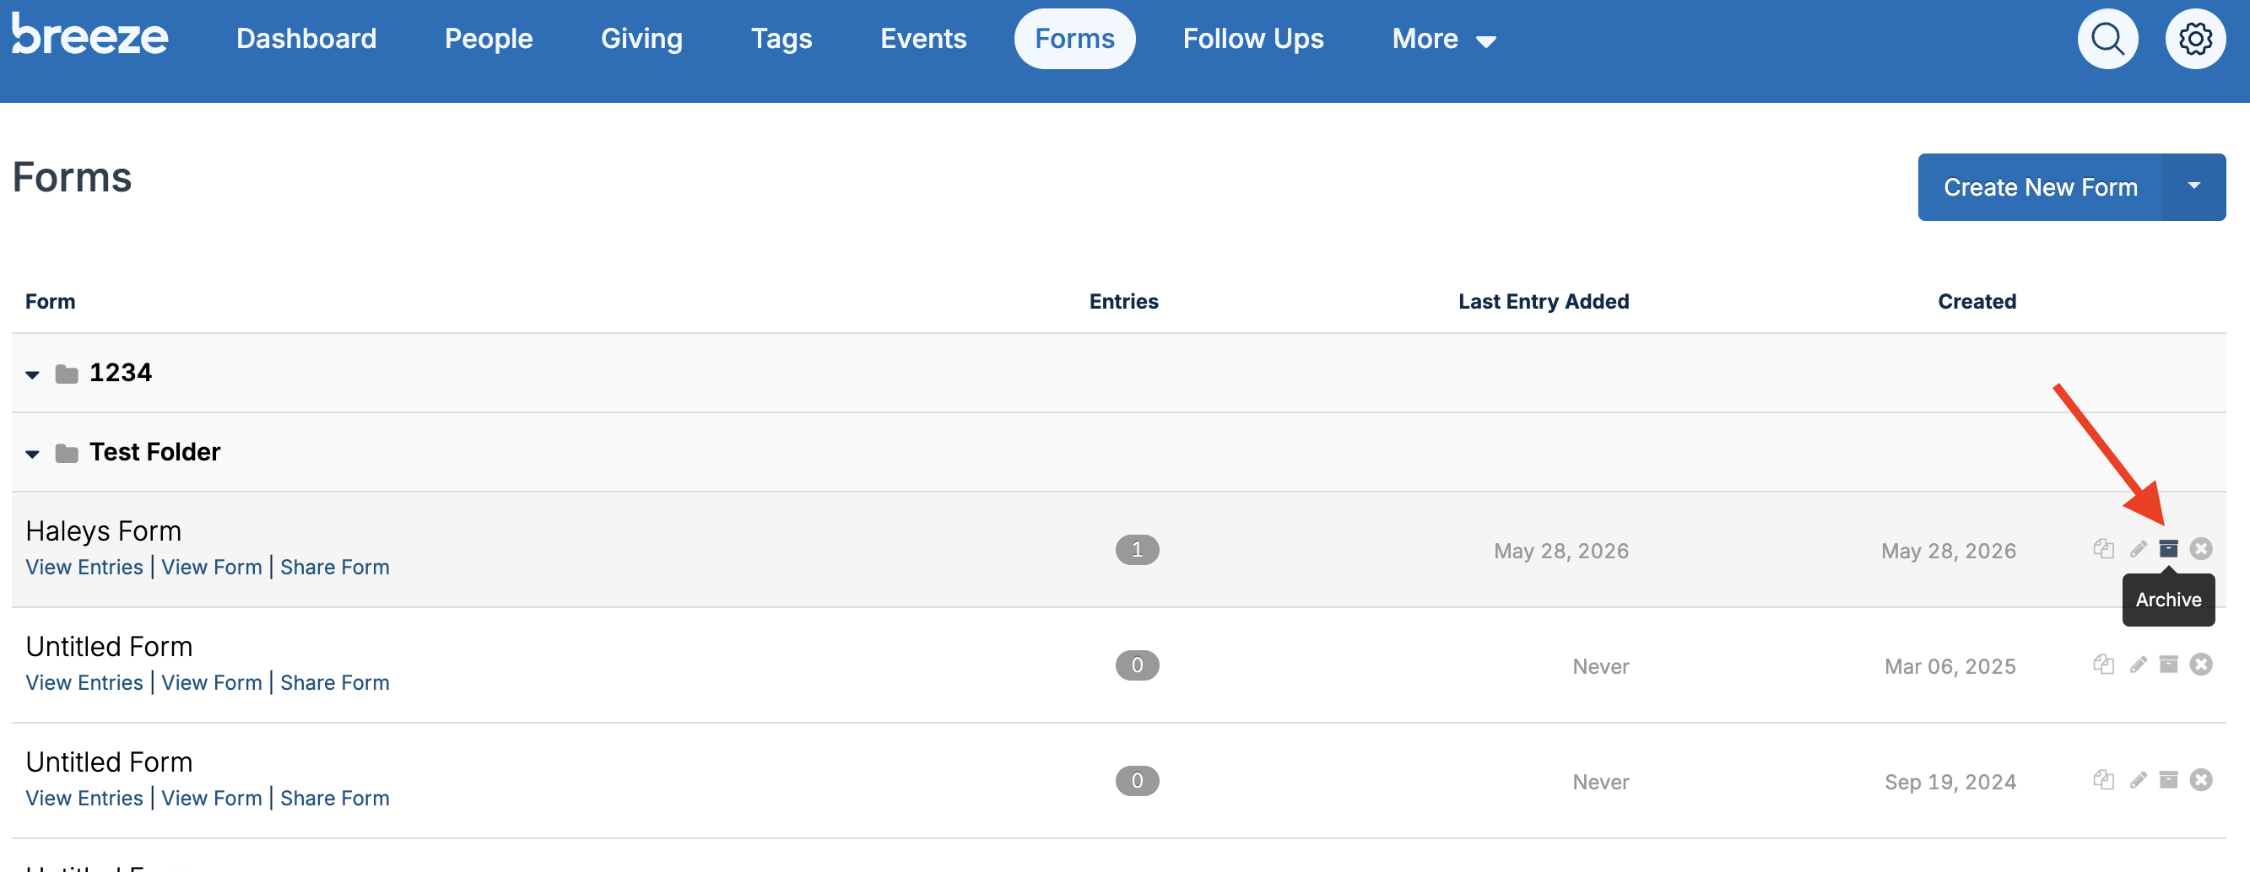
Task: Click the Haleys Form title
Action: click(103, 531)
